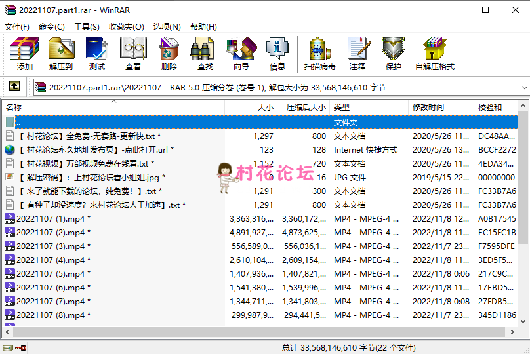The image size is (530, 354).
Task: Open the Find (查找) binoculars tool
Action: coord(205,53)
